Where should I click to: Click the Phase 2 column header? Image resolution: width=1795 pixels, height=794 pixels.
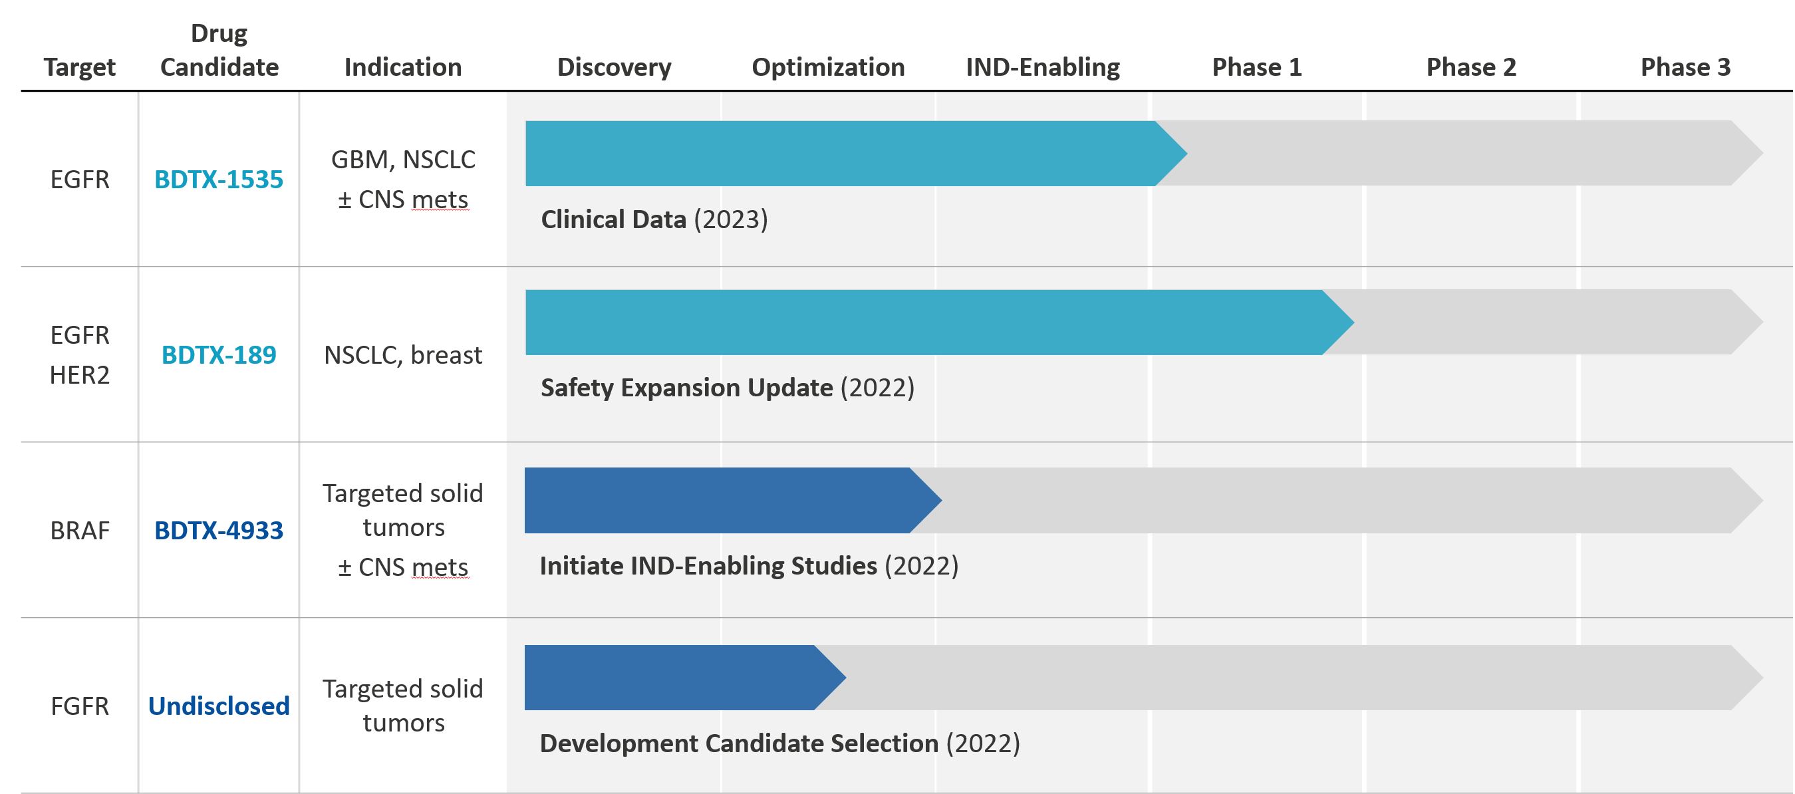[x=1471, y=68]
